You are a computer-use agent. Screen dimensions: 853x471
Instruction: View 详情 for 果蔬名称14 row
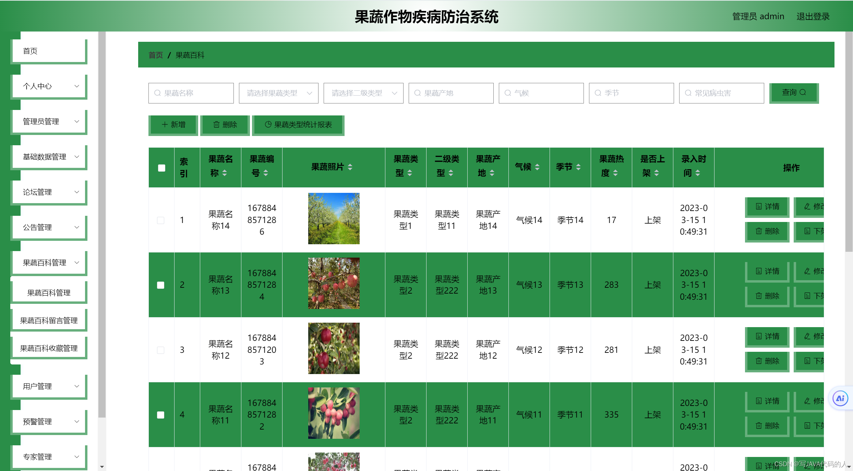767,207
